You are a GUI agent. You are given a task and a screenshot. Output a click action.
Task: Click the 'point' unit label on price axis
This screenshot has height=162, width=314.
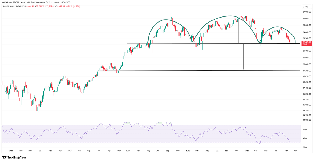[305, 6]
